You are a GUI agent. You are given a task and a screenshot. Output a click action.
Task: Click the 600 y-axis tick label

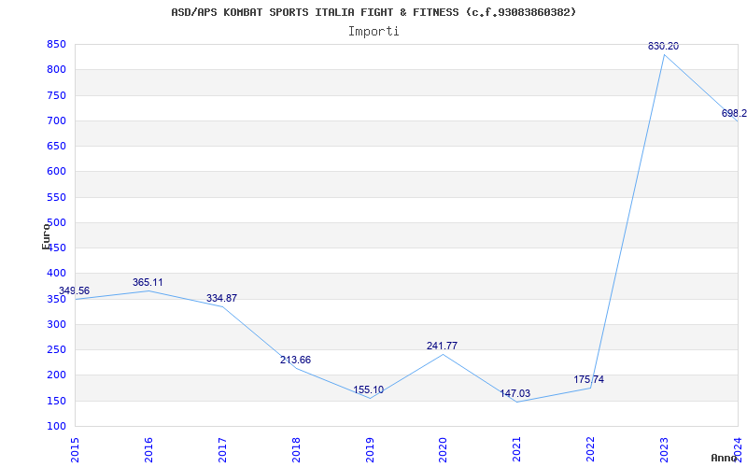[56, 172]
